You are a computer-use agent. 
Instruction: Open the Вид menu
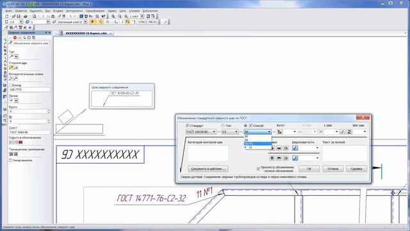pos(47,11)
